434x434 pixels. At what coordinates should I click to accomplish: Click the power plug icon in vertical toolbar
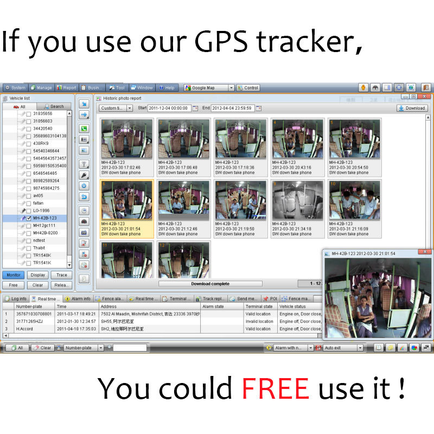tap(84, 175)
